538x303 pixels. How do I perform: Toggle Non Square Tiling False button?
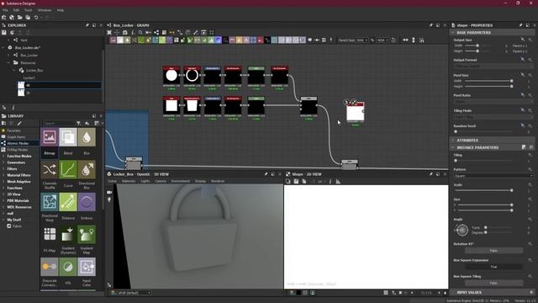[493, 283]
